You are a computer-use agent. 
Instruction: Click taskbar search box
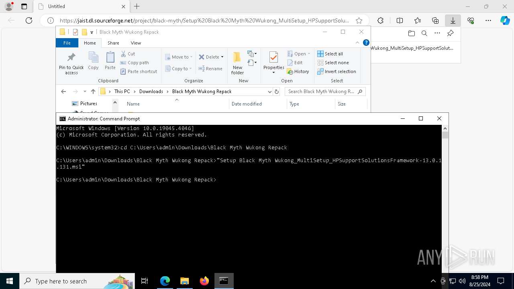pos(77,281)
